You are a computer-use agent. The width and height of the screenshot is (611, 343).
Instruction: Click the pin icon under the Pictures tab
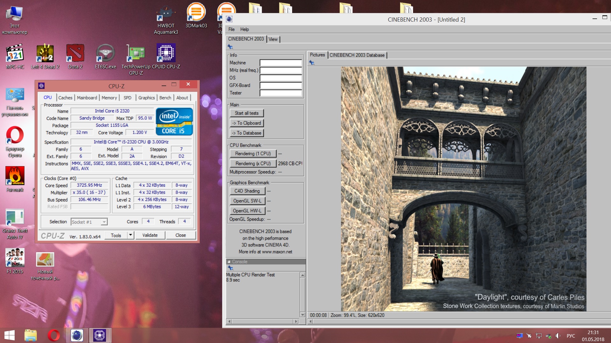coord(312,63)
